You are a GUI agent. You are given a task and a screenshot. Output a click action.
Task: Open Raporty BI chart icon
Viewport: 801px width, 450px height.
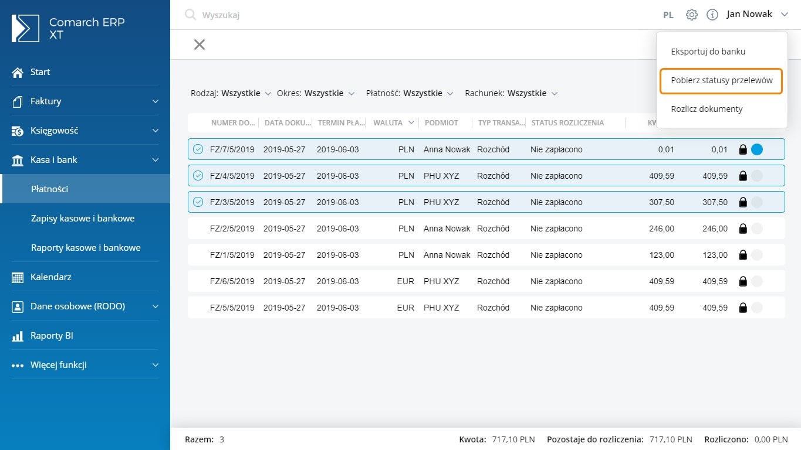point(18,336)
